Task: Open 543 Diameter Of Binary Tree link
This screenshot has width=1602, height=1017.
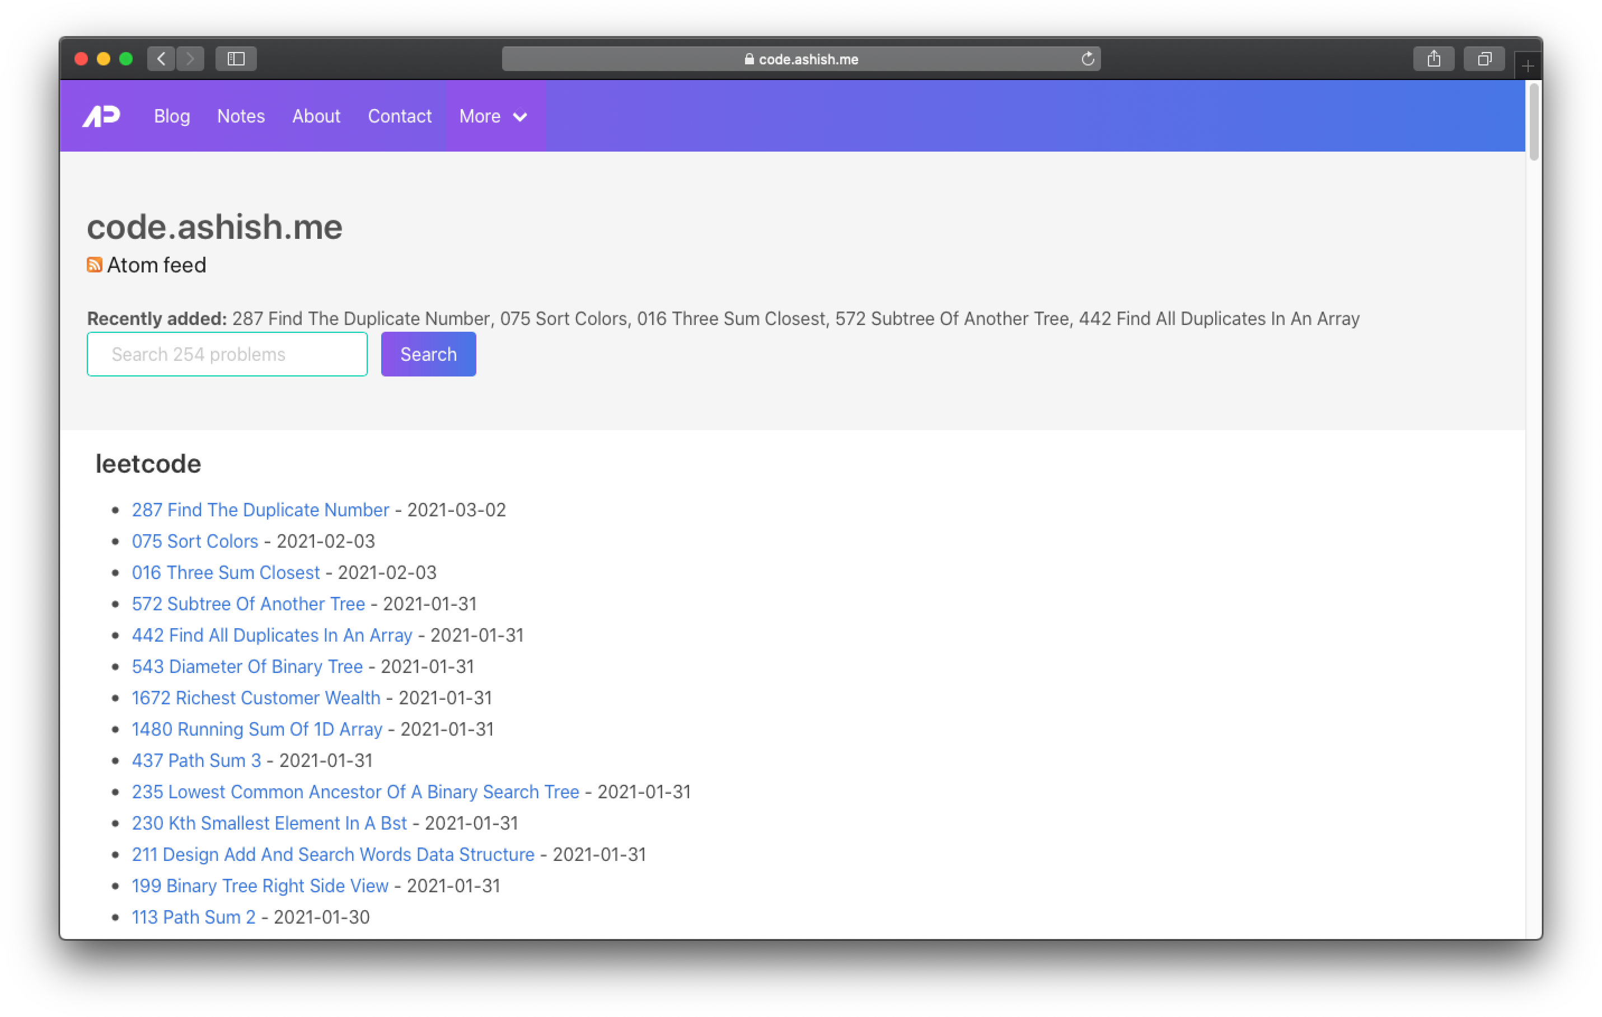Action: click(247, 667)
